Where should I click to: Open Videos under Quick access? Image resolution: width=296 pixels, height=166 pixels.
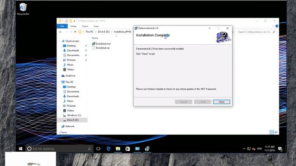coord(70,70)
